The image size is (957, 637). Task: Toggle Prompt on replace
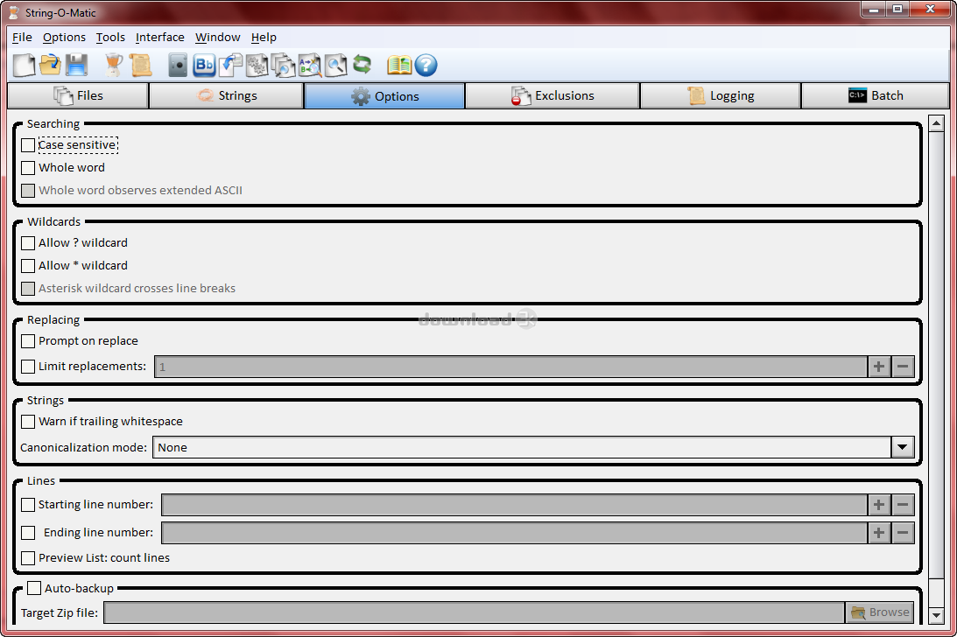click(28, 341)
